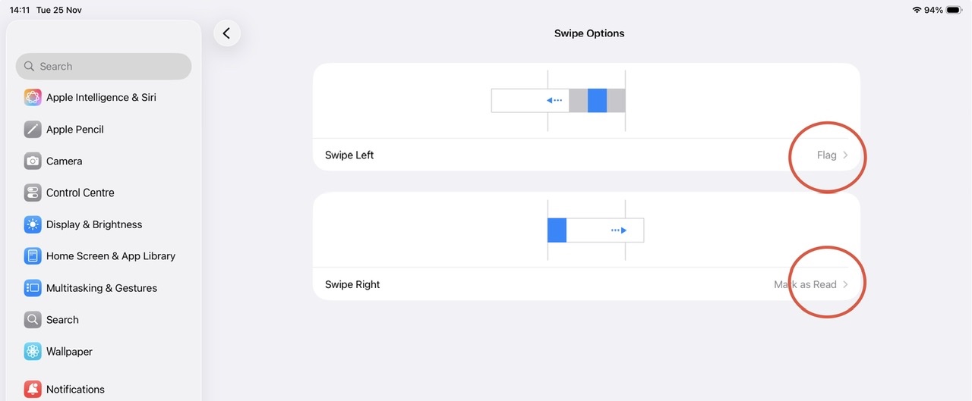Expand the Swipe Left Flag chevron

845,155
